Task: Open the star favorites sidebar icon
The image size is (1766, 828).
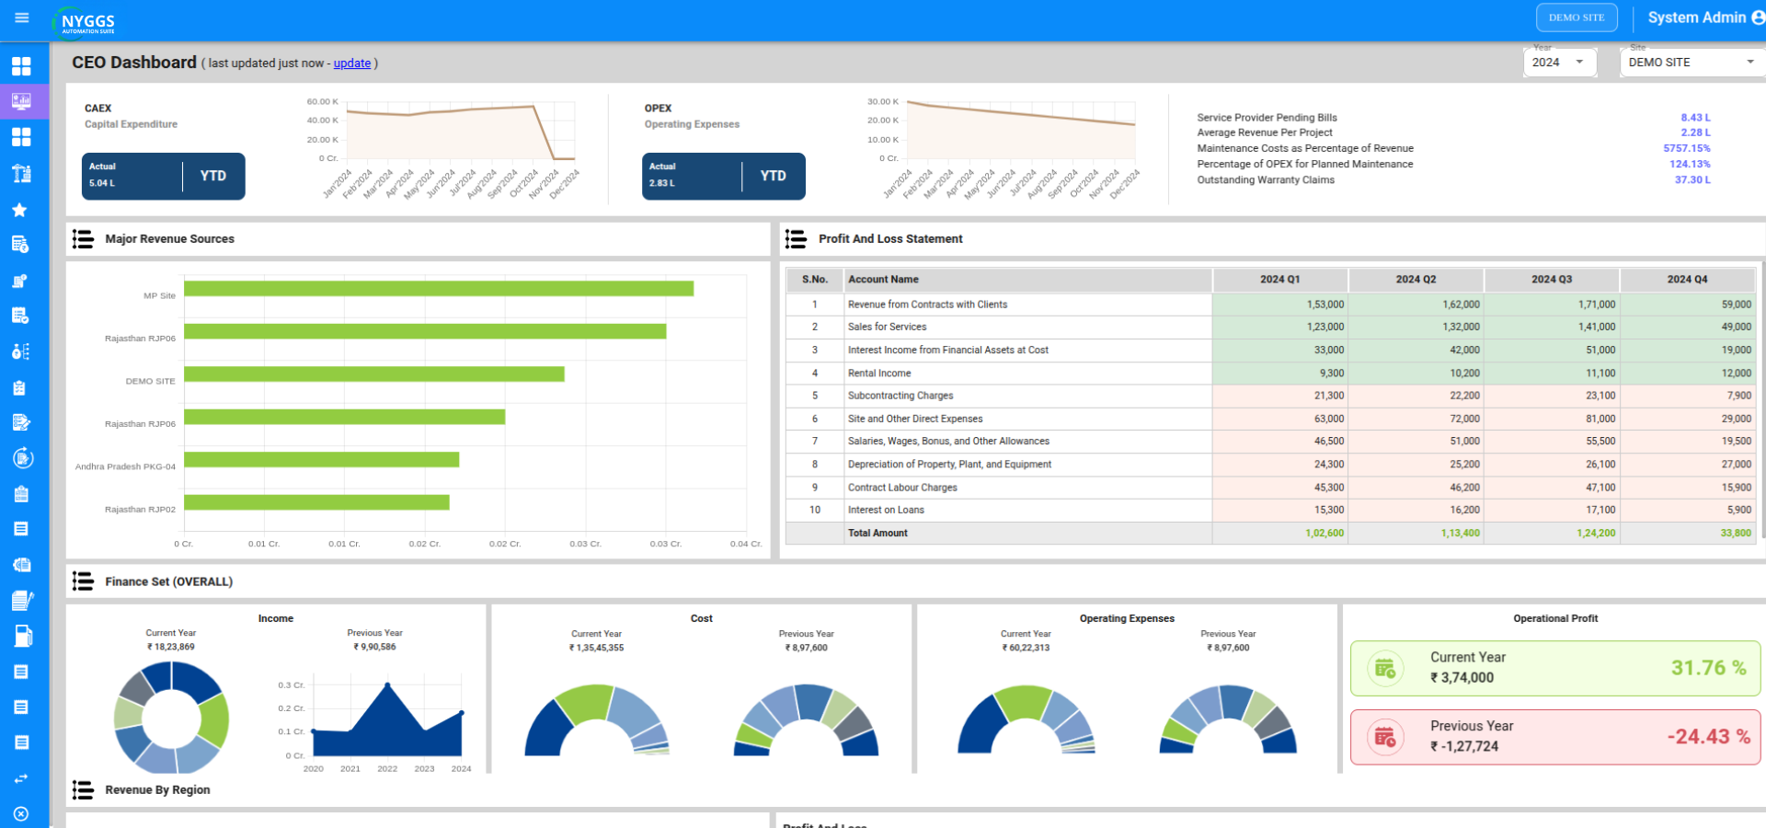Action: pyautogui.click(x=19, y=210)
